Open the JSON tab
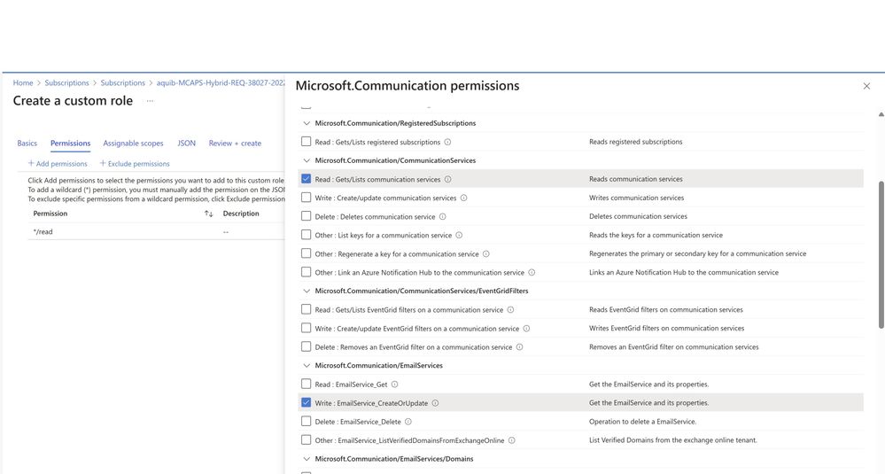Viewport: 885px width, 474px height. (x=186, y=144)
